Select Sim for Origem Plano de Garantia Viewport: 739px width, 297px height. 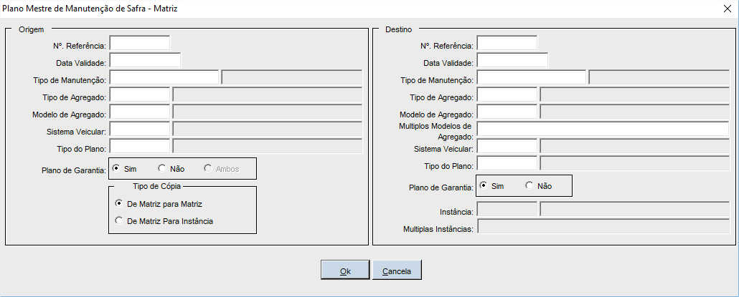116,169
